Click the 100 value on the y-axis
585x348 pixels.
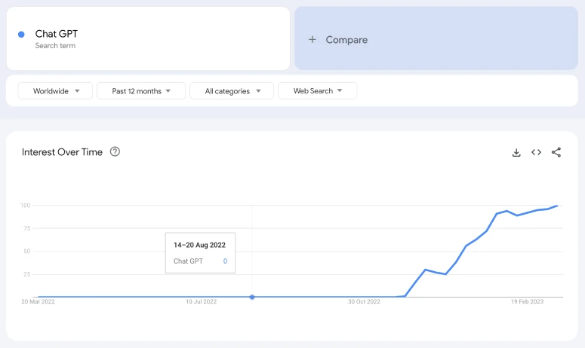point(26,206)
